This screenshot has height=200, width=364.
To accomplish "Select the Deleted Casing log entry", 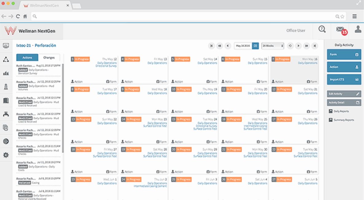I will pyautogui.click(x=38, y=181).
